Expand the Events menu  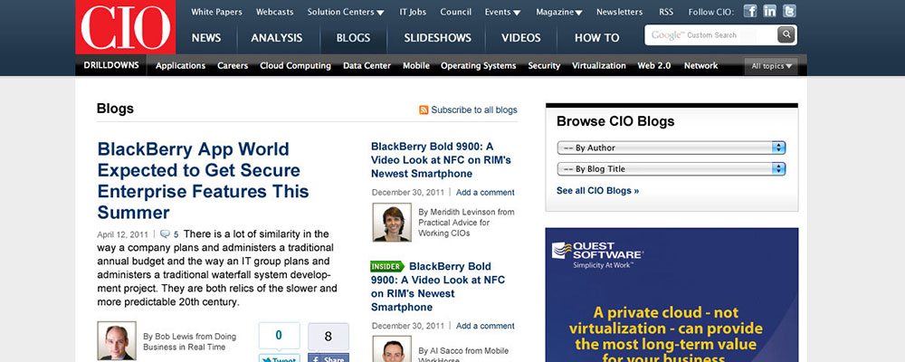502,12
